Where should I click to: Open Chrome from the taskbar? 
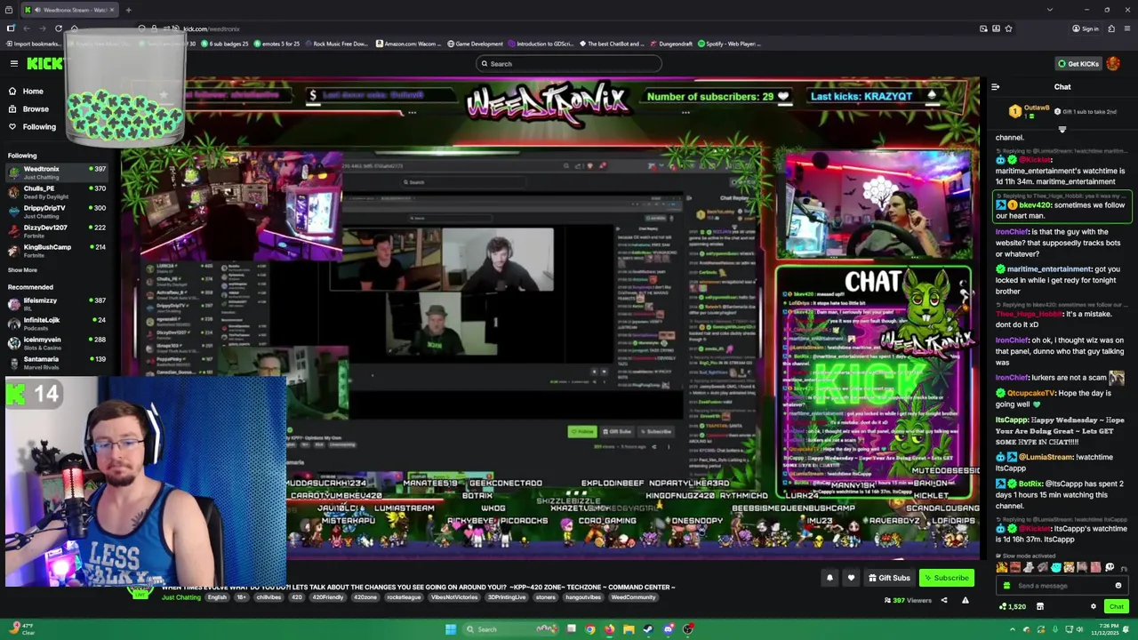point(589,629)
